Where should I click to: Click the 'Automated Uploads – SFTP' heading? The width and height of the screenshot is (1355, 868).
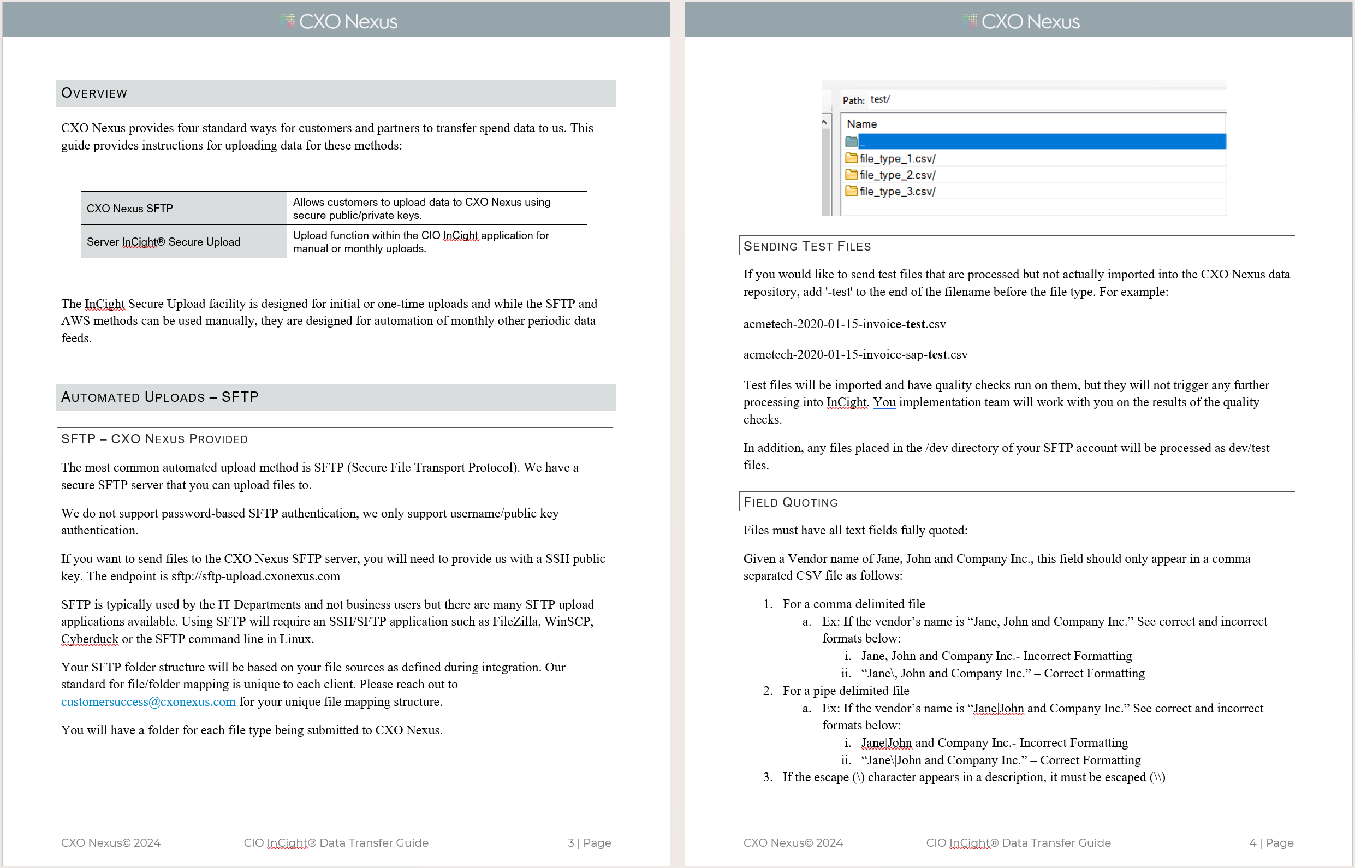coord(160,397)
